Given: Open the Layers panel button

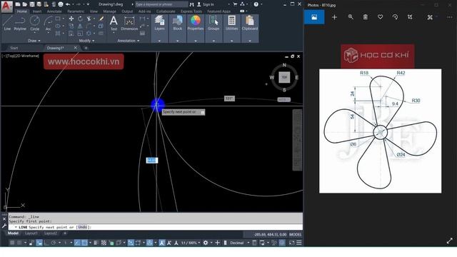Looking at the screenshot, I should (159, 23).
